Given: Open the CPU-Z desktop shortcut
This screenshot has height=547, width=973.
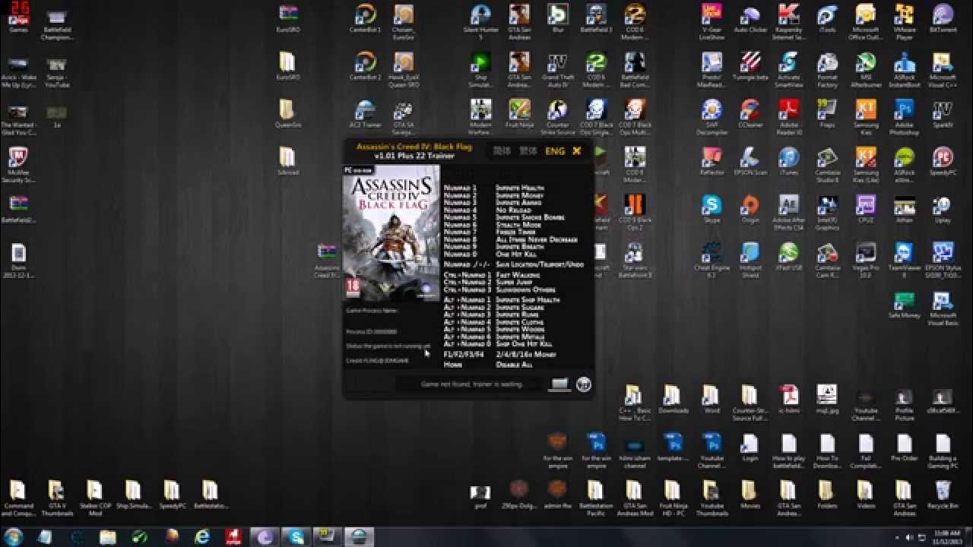Looking at the screenshot, I should pyautogui.click(x=866, y=210).
